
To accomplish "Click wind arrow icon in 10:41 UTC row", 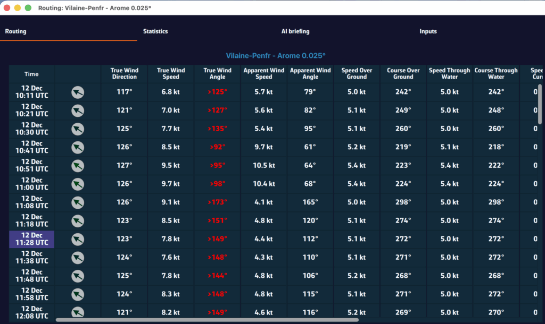I will click(78, 147).
